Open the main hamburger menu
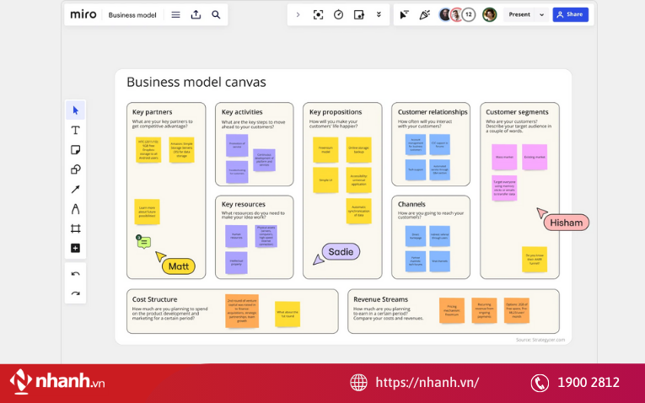Viewport: 645px width, 403px height. pyautogui.click(x=175, y=14)
